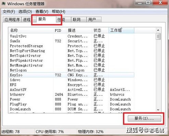Open the 帮助(H) menu
This screenshot has height=136, width=169.
[58, 12]
